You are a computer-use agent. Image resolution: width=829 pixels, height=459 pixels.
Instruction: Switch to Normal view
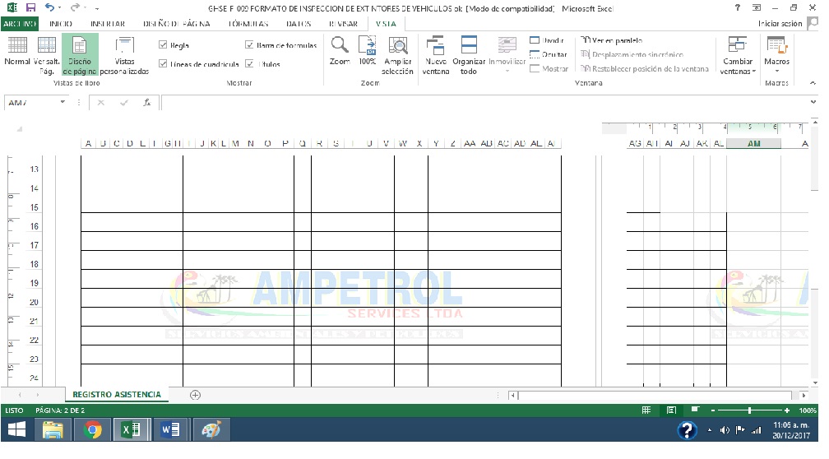pyautogui.click(x=17, y=52)
